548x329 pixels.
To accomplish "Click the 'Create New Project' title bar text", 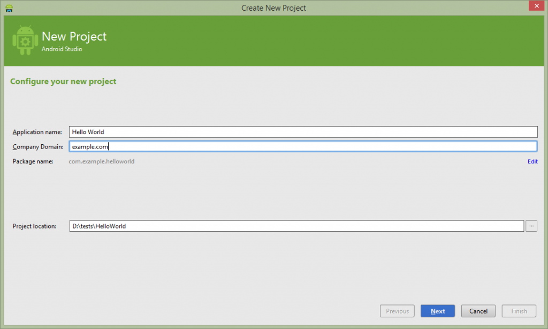I will (x=273, y=7).
